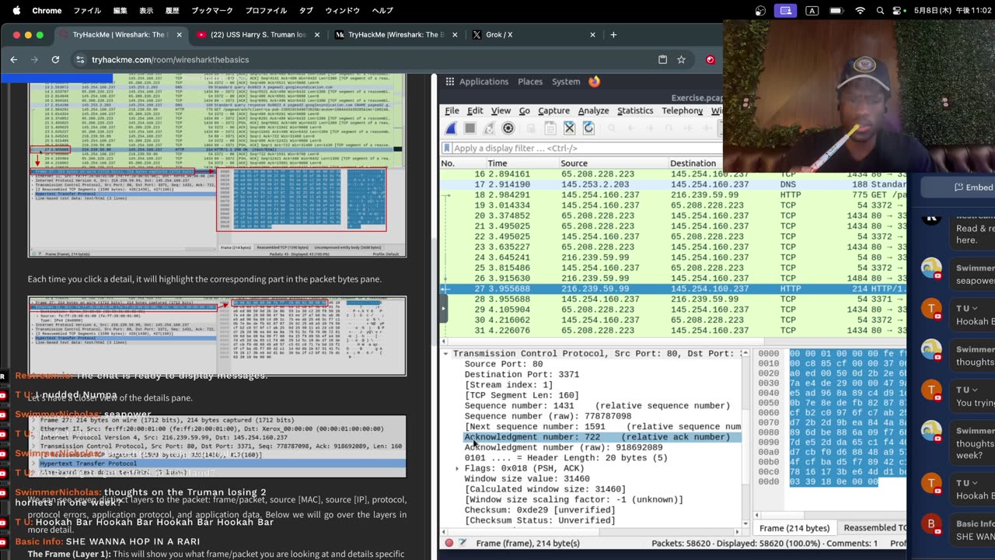
Task: Expand the Flags: 0x018 (PSH, ACK) row
Action: click(457, 468)
